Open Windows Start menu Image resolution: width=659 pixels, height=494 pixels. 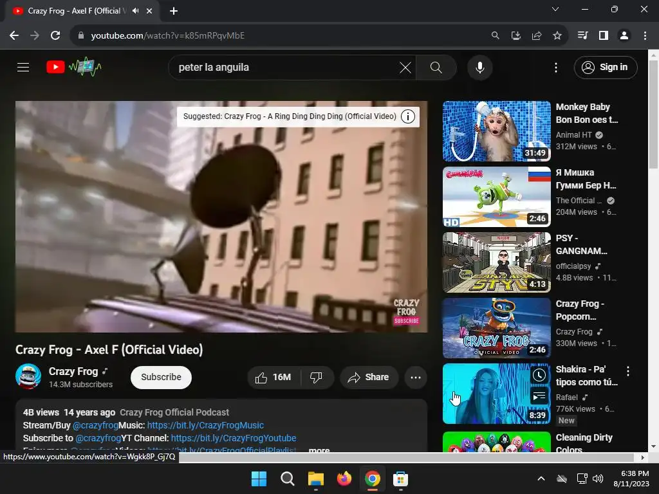tap(259, 479)
